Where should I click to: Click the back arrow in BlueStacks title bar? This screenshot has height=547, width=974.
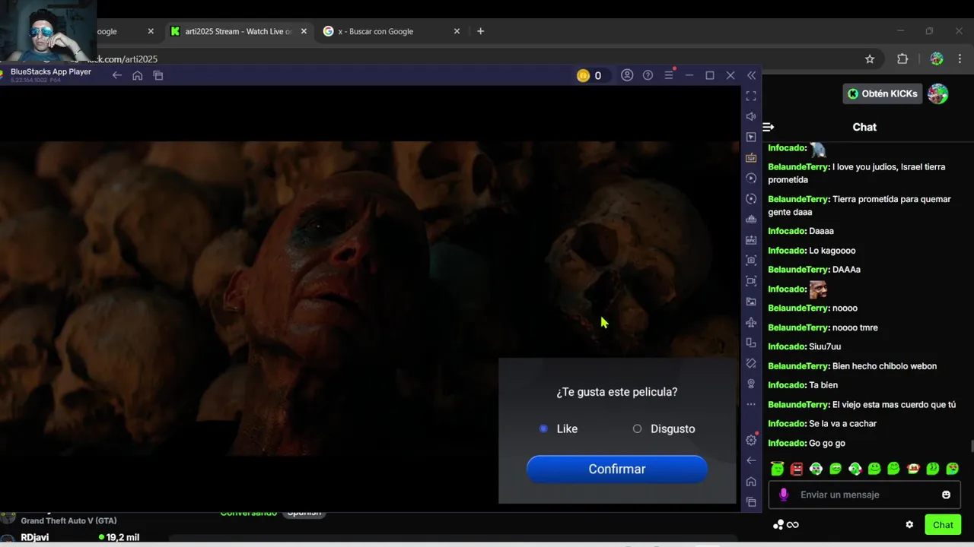tap(116, 75)
